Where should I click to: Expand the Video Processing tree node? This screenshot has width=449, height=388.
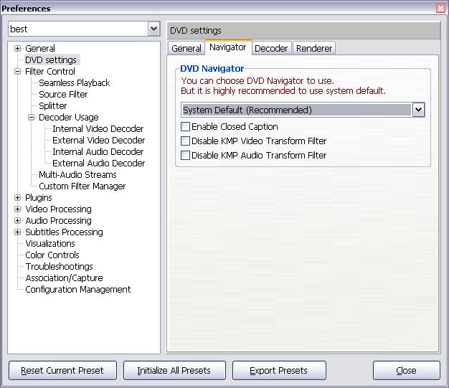click(18, 209)
